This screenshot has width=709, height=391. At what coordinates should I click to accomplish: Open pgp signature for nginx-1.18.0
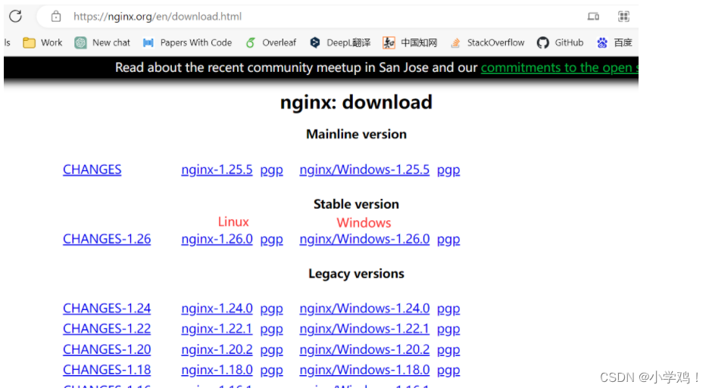271,371
